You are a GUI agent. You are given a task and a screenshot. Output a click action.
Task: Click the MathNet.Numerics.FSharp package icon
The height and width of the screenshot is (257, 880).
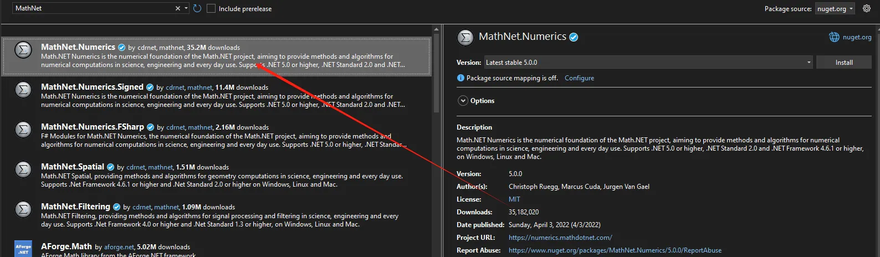tap(23, 130)
